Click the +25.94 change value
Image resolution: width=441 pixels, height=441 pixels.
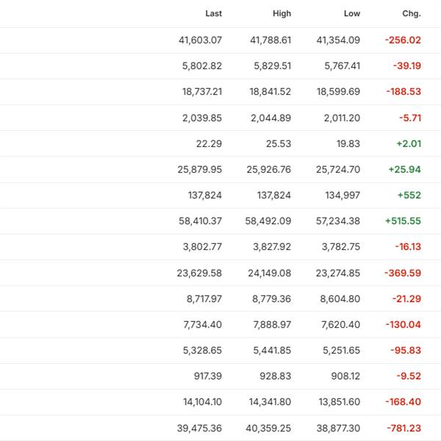point(404,169)
